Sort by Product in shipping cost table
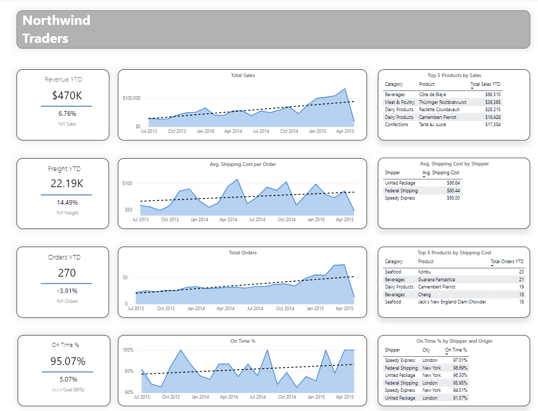538x411 pixels. click(426, 262)
